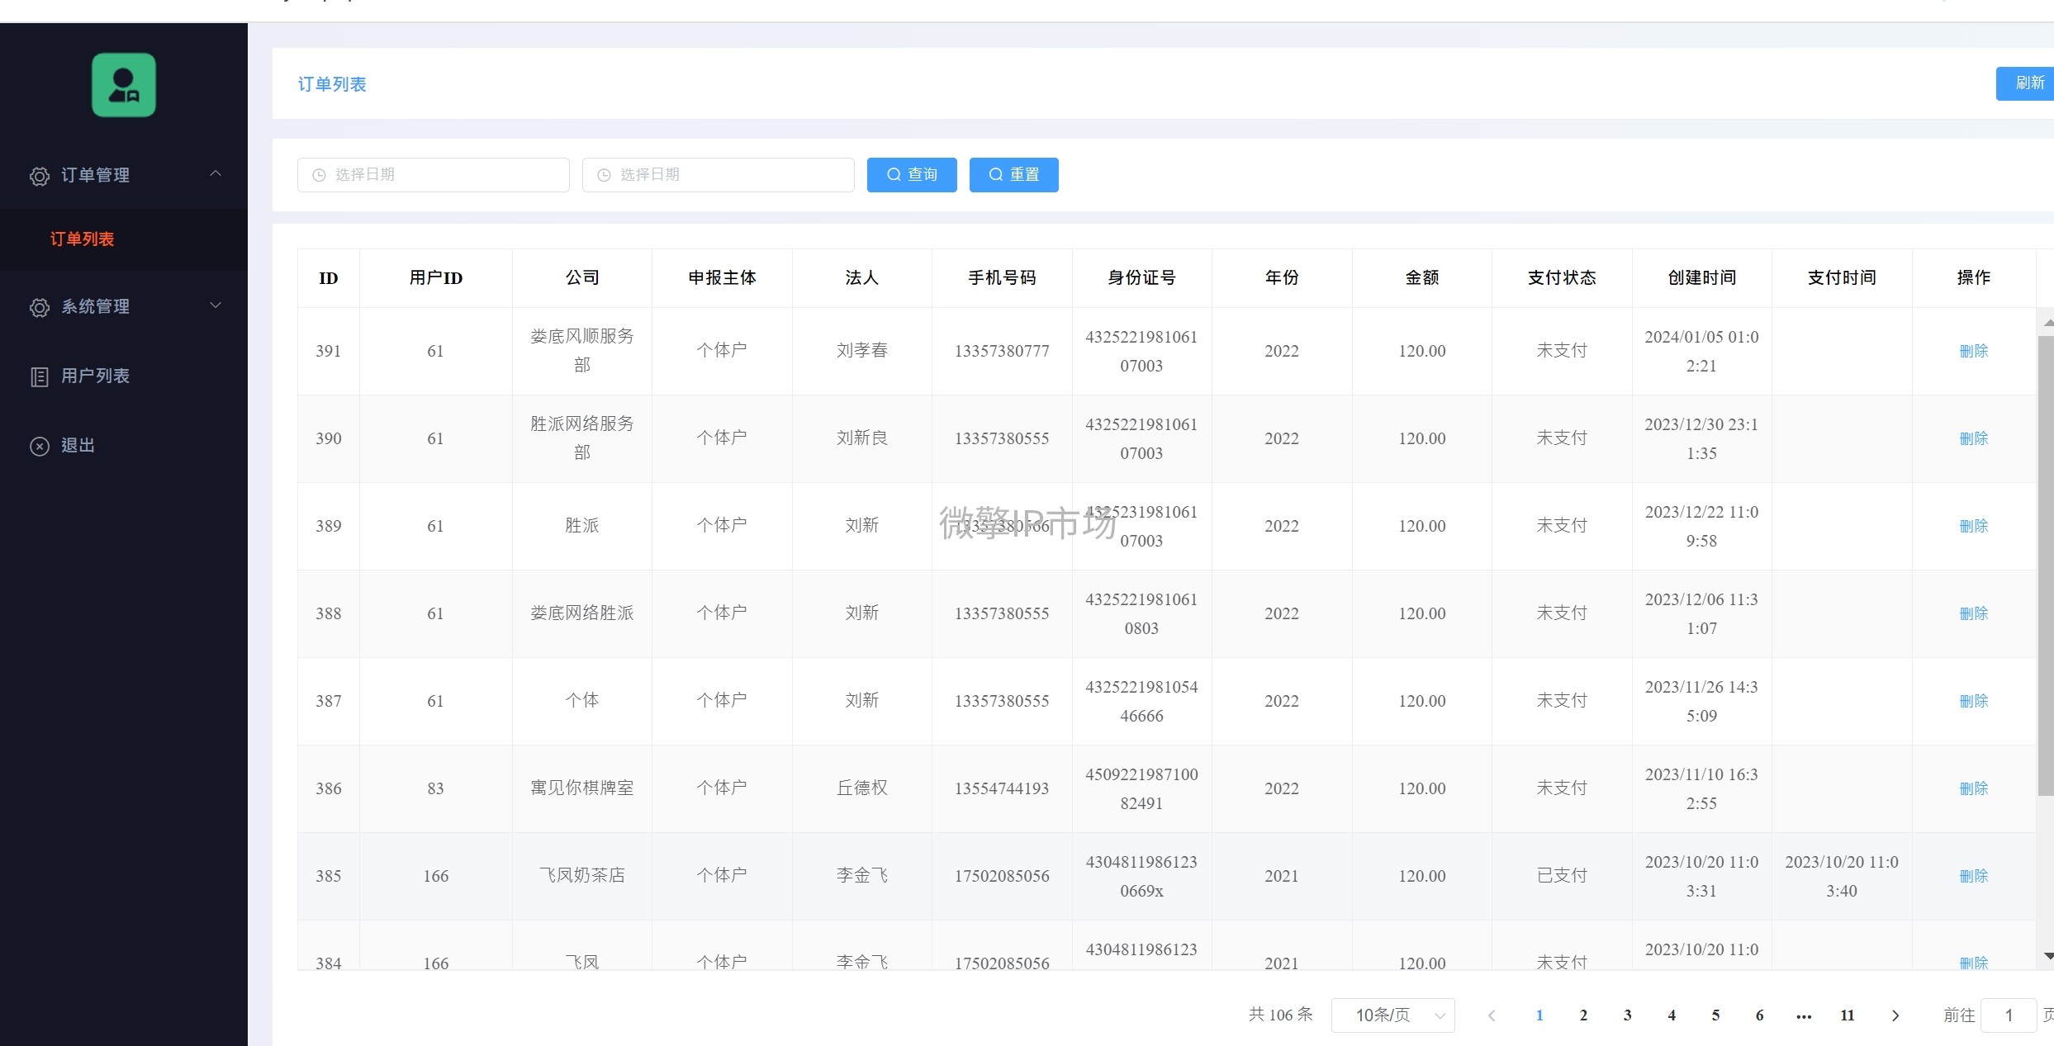Delete order 389 via 删除 link
The image size is (2054, 1046).
click(x=1974, y=526)
